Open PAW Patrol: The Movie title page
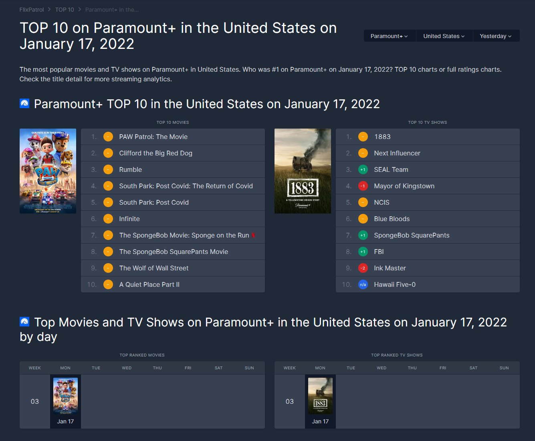This screenshot has width=535, height=441. pyautogui.click(x=153, y=137)
